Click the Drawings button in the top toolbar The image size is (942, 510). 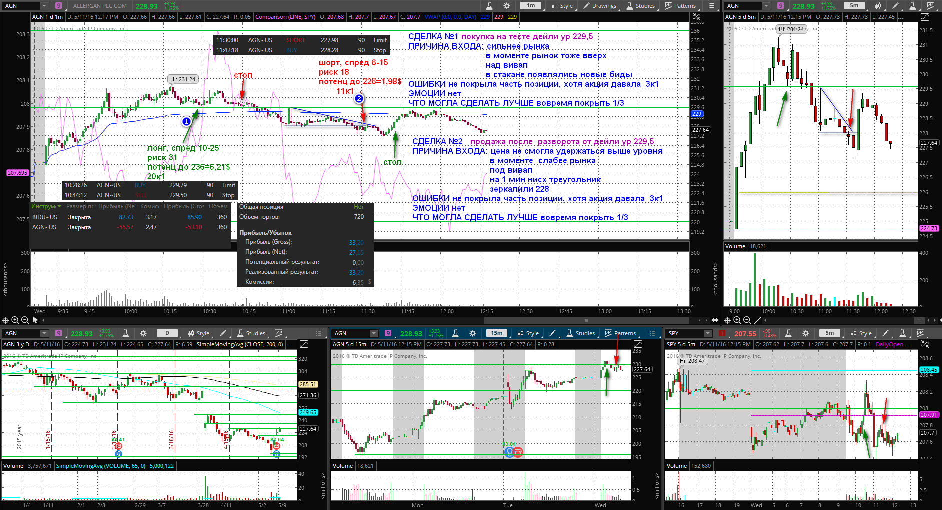coord(600,6)
